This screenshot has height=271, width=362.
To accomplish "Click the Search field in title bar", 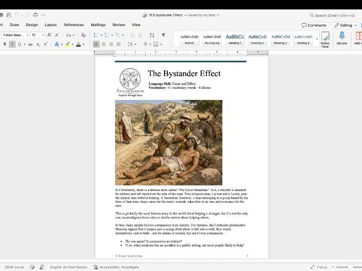I will point(332,16).
